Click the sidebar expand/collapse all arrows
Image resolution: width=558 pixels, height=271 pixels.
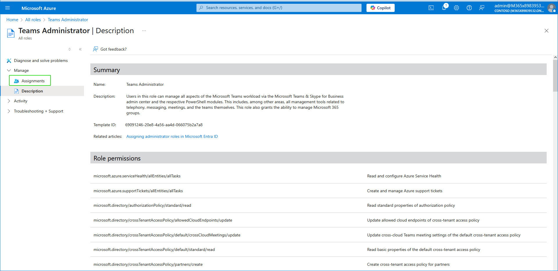[69, 49]
